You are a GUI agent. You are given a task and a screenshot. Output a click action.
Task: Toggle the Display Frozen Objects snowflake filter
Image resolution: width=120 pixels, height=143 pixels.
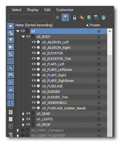[x=11, y=96]
